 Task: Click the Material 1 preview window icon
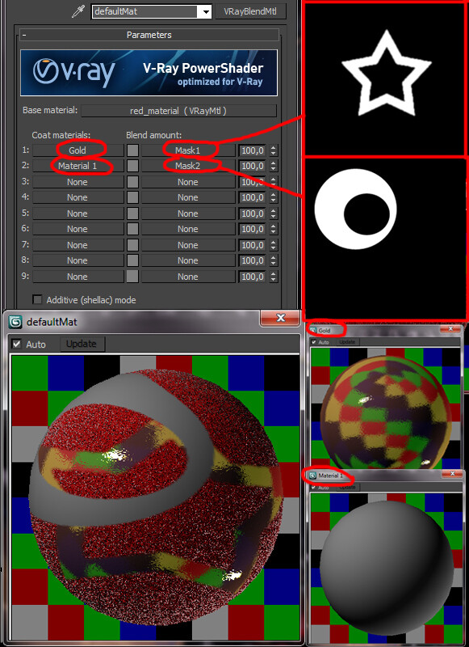coord(313,476)
